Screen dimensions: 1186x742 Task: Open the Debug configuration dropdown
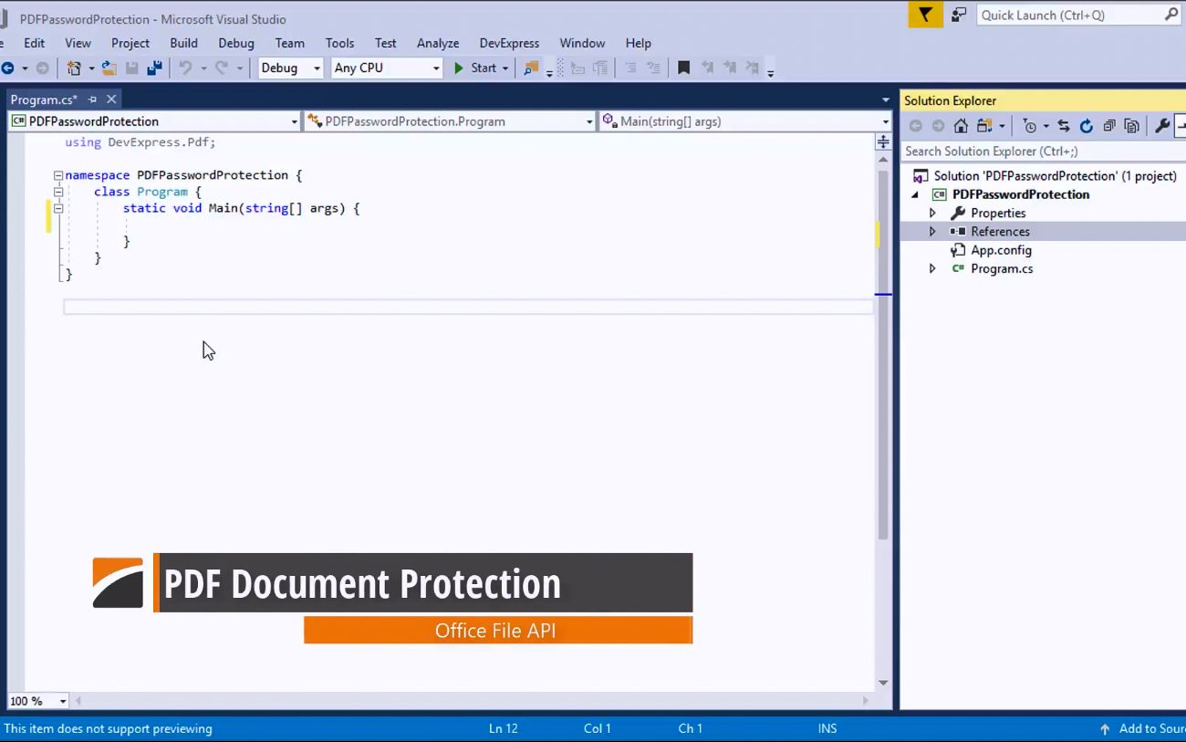click(317, 68)
